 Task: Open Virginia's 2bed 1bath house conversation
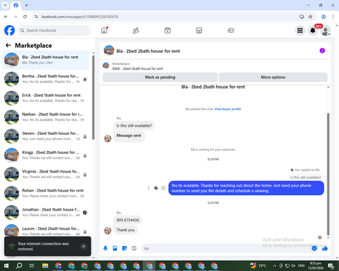pyautogui.click(x=45, y=174)
